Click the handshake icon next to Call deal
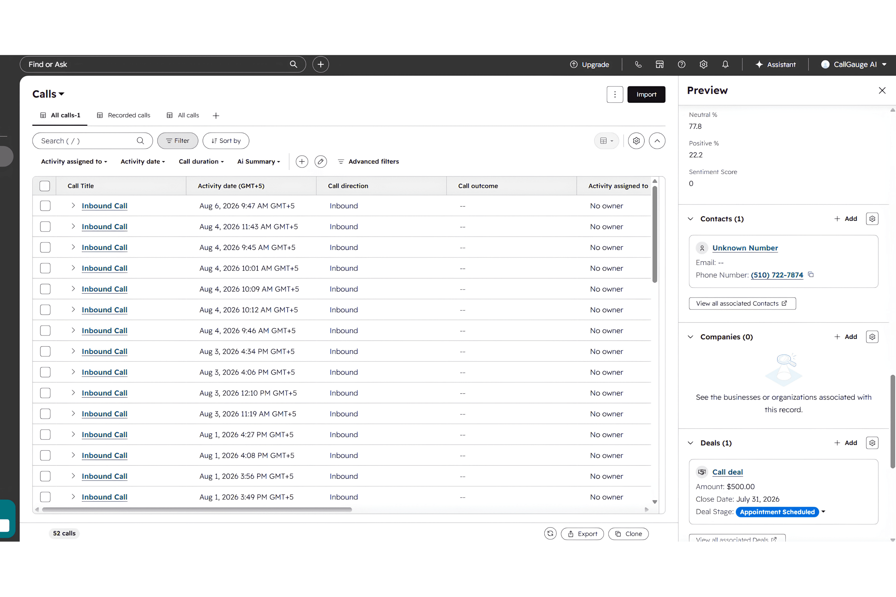 coord(702,472)
